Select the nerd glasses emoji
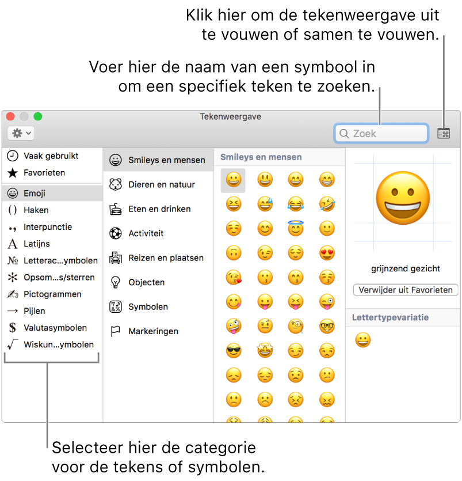Image resolution: width=462 pixels, height=481 pixels. tap(327, 327)
